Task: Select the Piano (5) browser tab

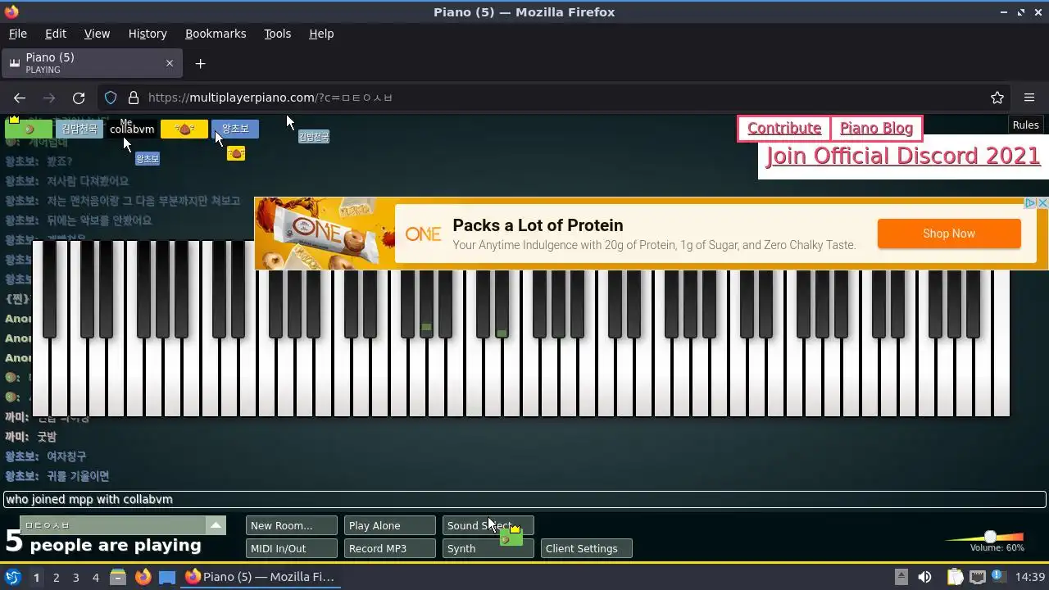Action: 91,63
